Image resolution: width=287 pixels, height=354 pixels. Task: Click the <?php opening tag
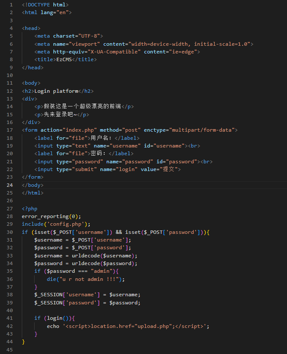(29, 209)
